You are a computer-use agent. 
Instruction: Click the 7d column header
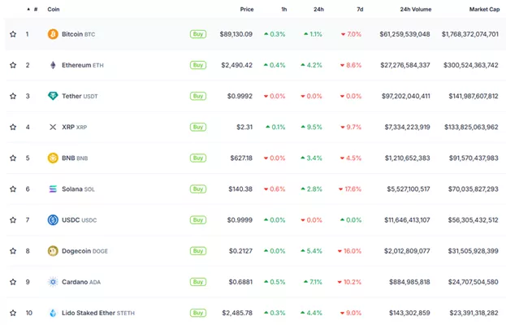359,10
